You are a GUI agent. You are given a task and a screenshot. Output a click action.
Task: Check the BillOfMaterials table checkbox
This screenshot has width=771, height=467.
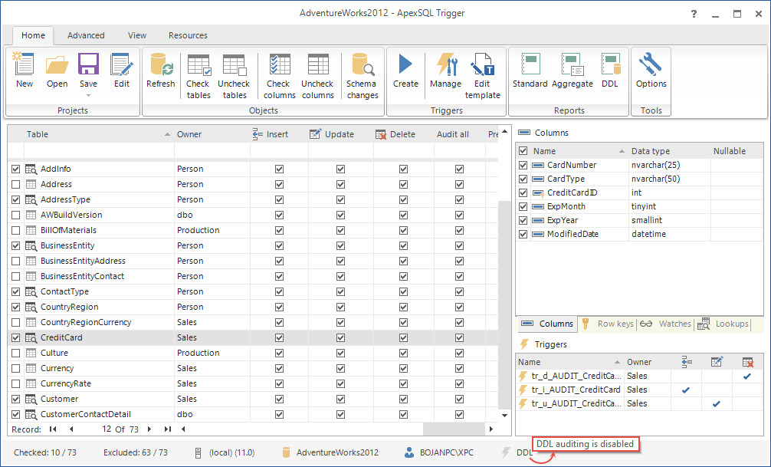pyautogui.click(x=16, y=230)
